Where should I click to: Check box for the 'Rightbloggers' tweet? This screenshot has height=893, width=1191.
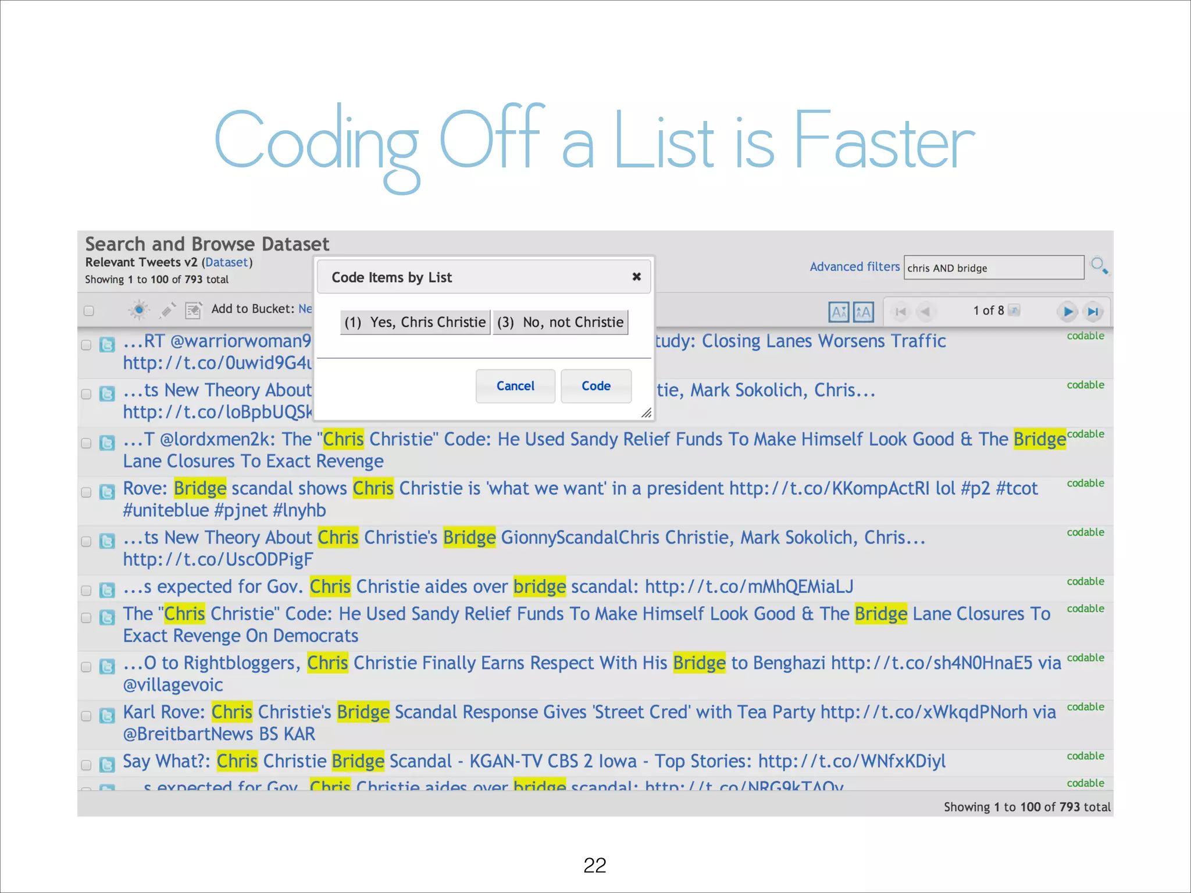(86, 667)
